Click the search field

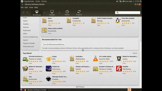pyautogui.click(x=128, y=13)
